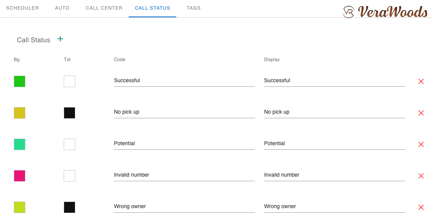Click the VeraWoods logo
432x220 pixels.
coord(385,12)
